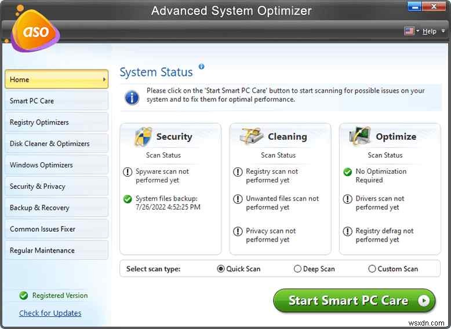The height and width of the screenshot is (329, 451).
Task: Minimize the Advanced System Optimizer window
Action: click(414, 6)
